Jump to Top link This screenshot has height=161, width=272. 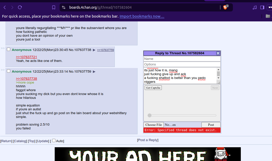(x=32, y=141)
